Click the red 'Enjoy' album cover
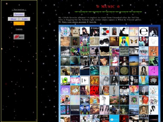The image size is (163, 122). pos(114,61)
